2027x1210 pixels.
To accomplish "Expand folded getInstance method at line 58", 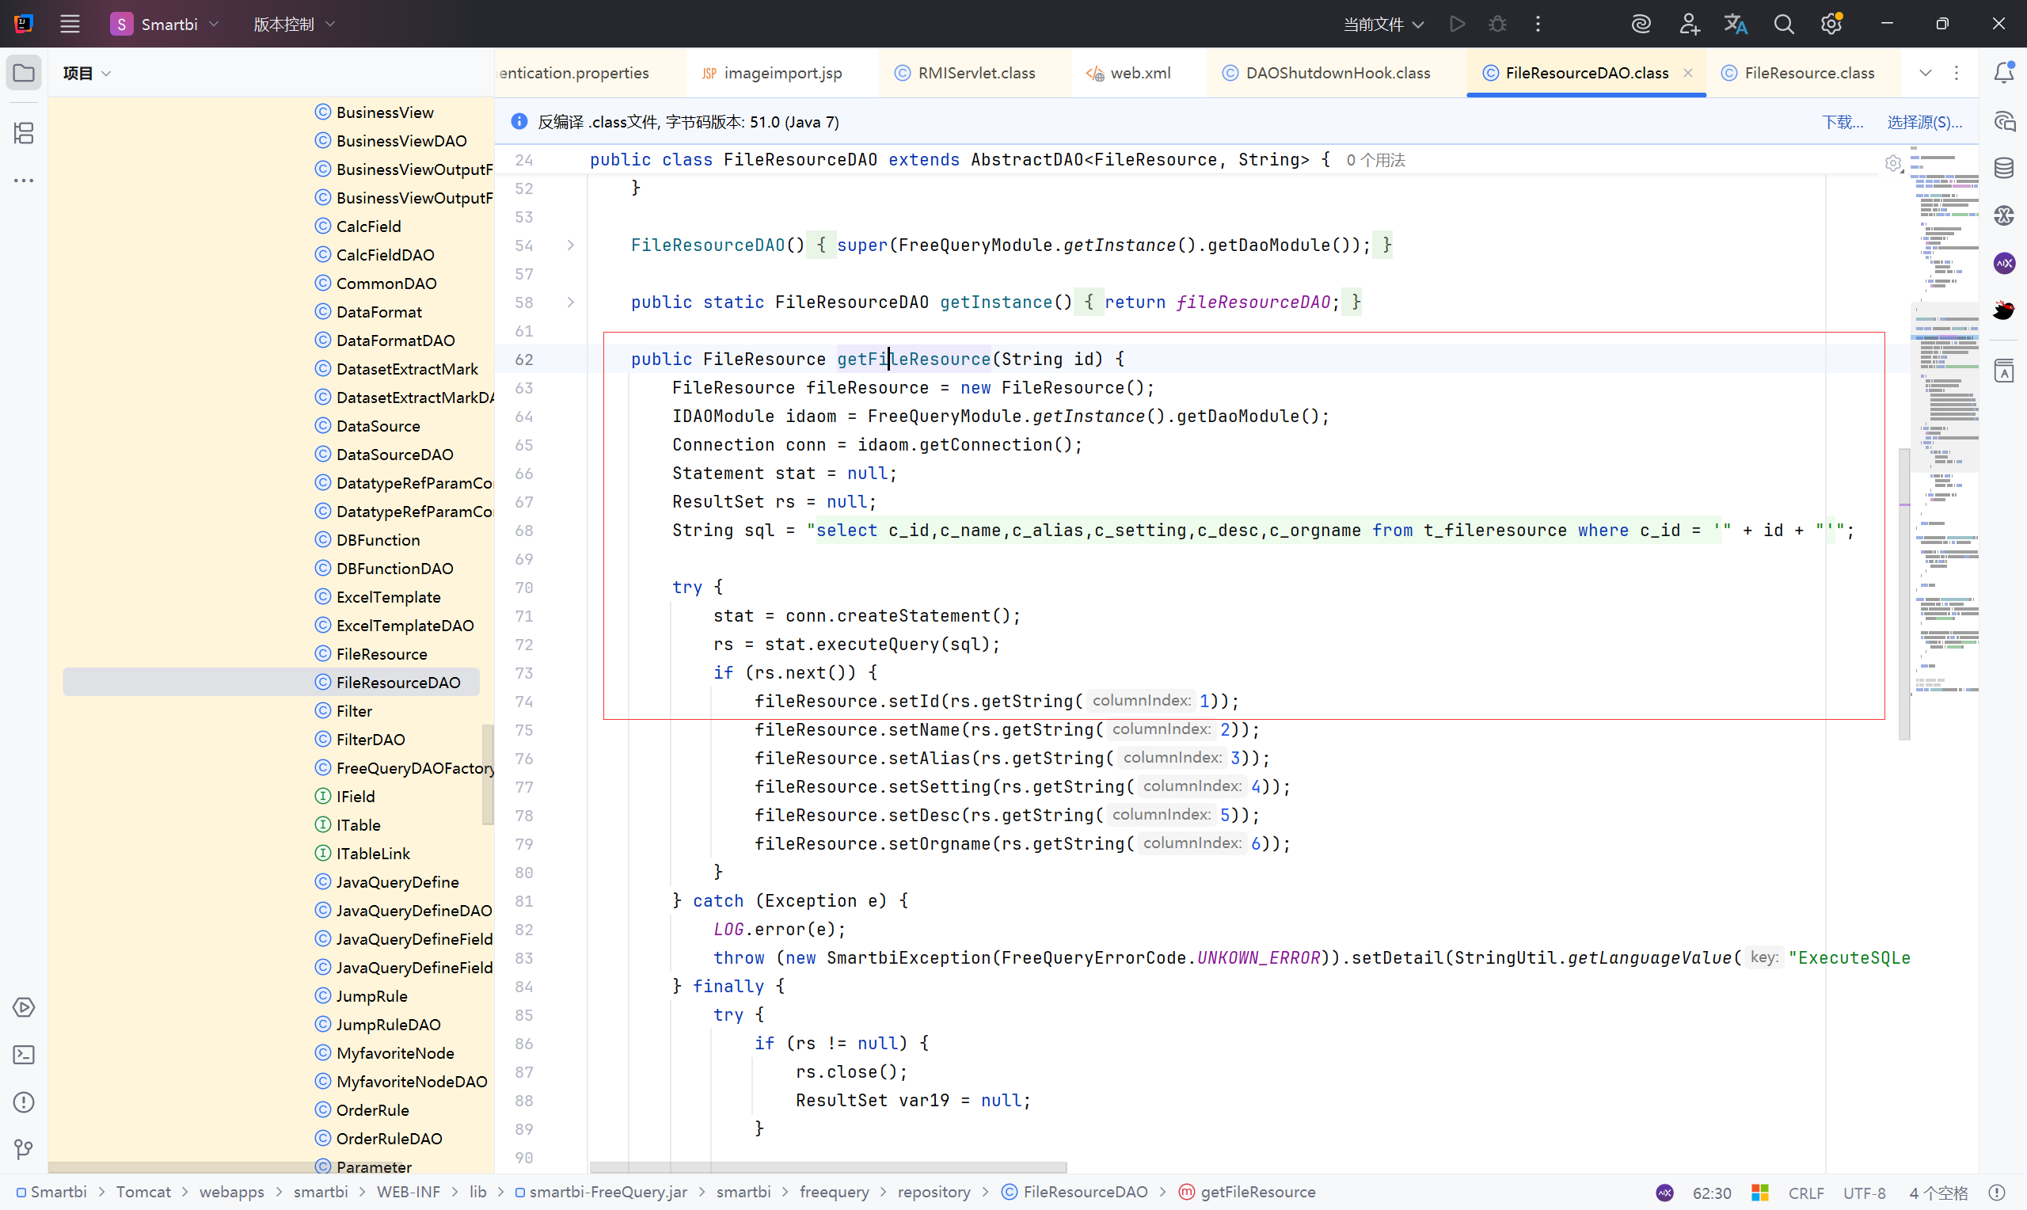I will (x=571, y=302).
